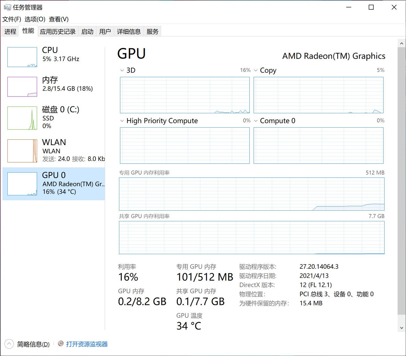
Task: Click the large 34 °C temperature reading
Action: (x=189, y=326)
